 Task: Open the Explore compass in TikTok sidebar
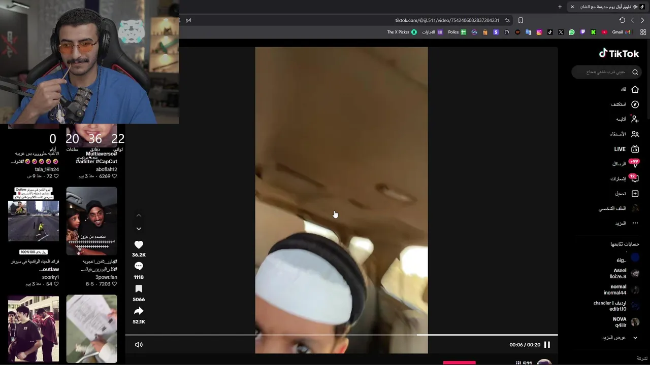[x=635, y=104]
